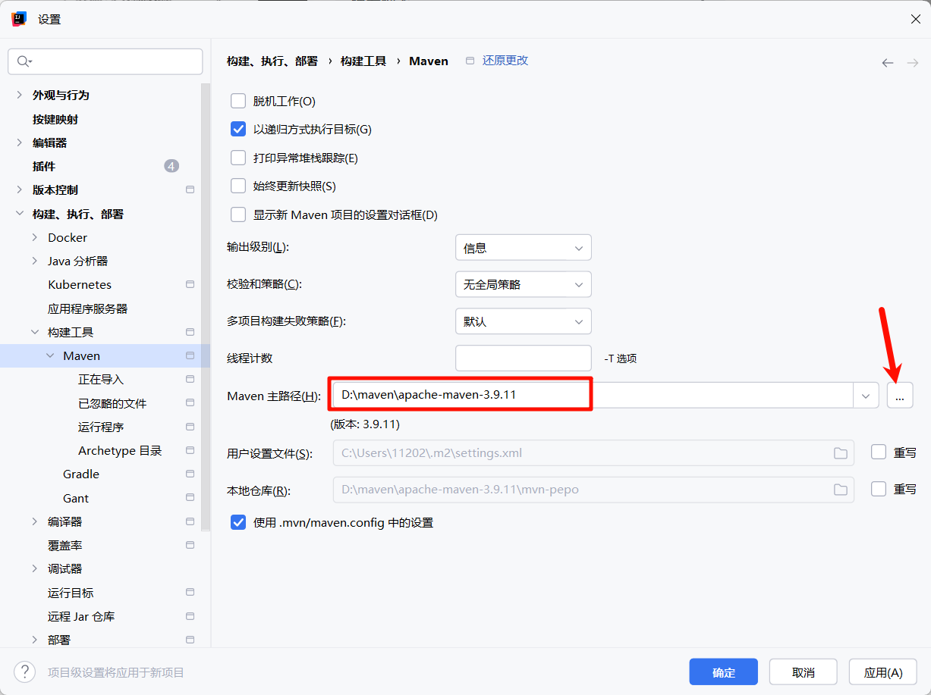Toggle 显示新 Maven 项目的设置对话框 checkbox
Screen dimensions: 931x695
coord(238,214)
